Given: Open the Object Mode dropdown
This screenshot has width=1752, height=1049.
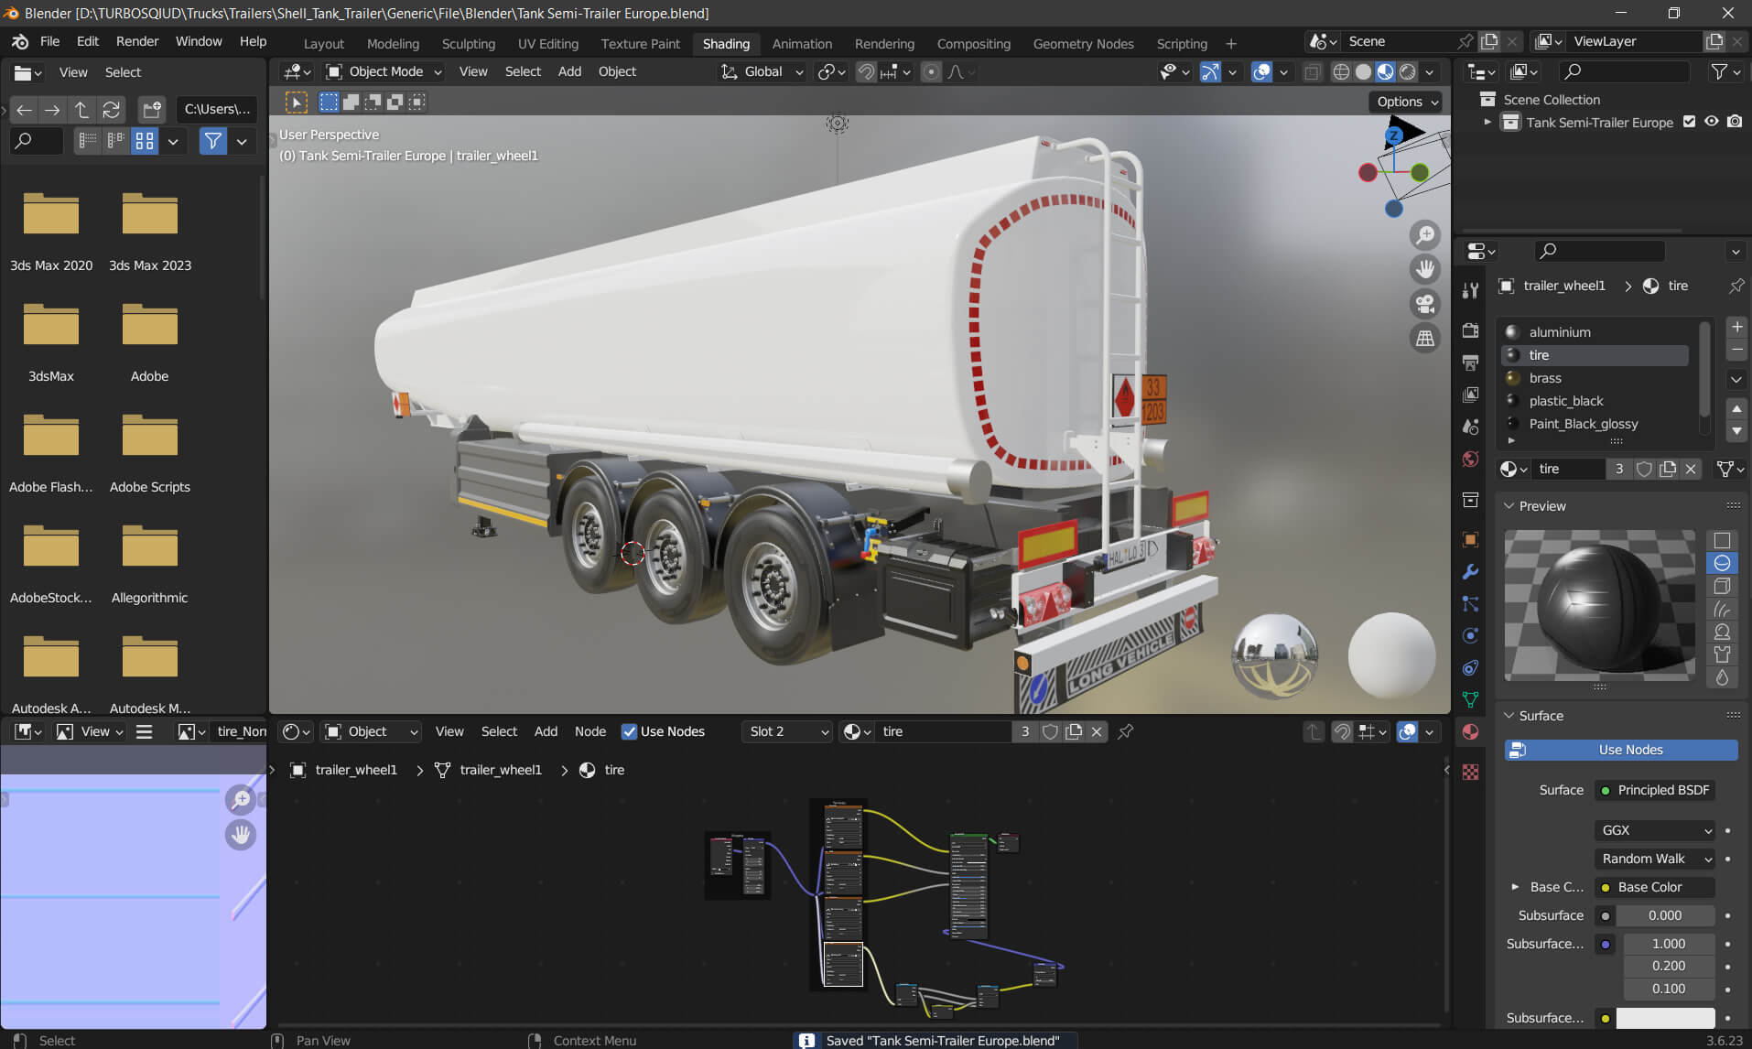Looking at the screenshot, I should pyautogui.click(x=384, y=71).
